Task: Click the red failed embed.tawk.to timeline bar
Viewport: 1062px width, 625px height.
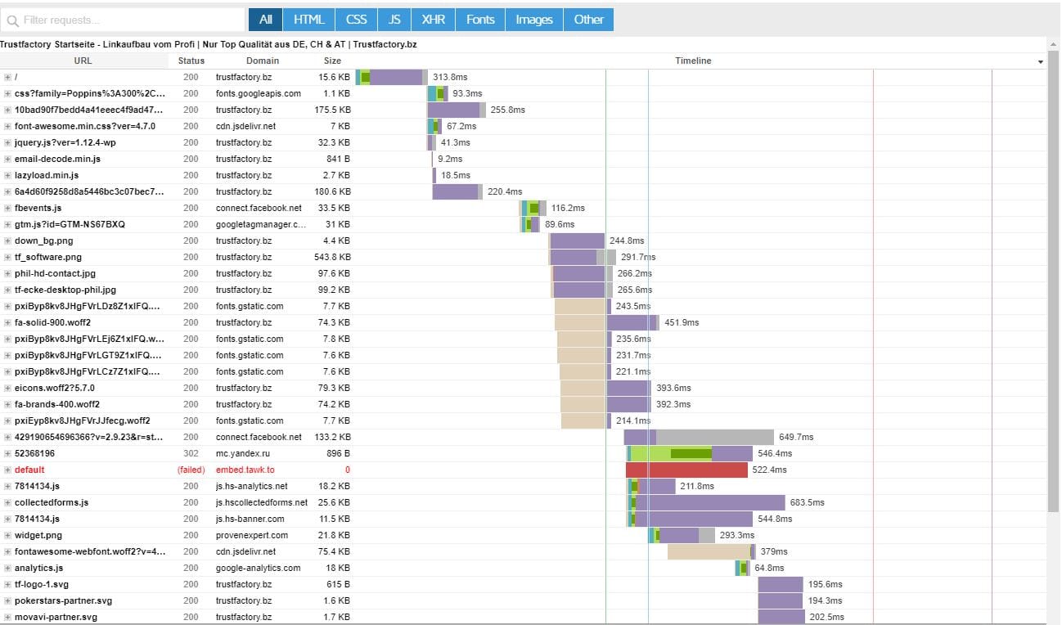Action: (x=686, y=470)
